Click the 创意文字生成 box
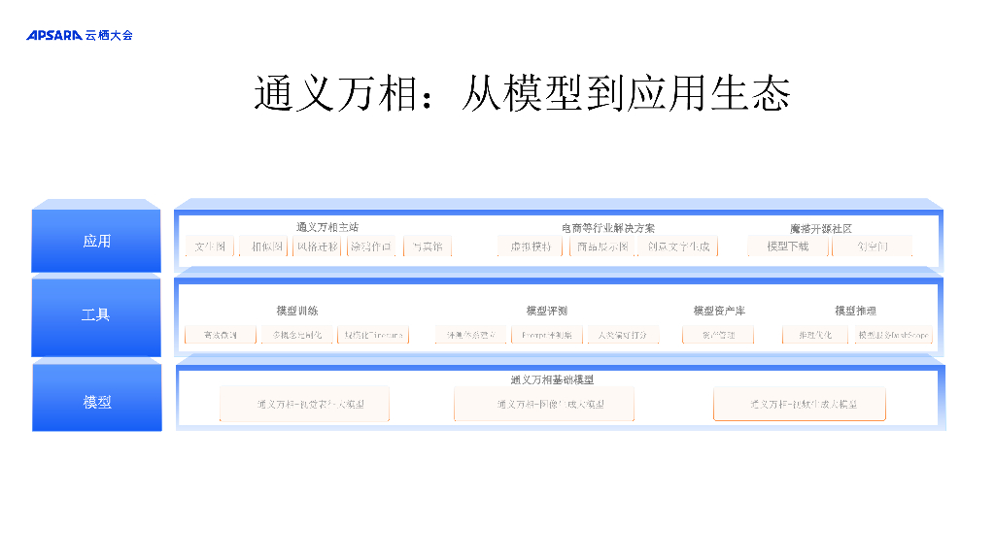Viewport: 995px width, 559px height. (678, 247)
